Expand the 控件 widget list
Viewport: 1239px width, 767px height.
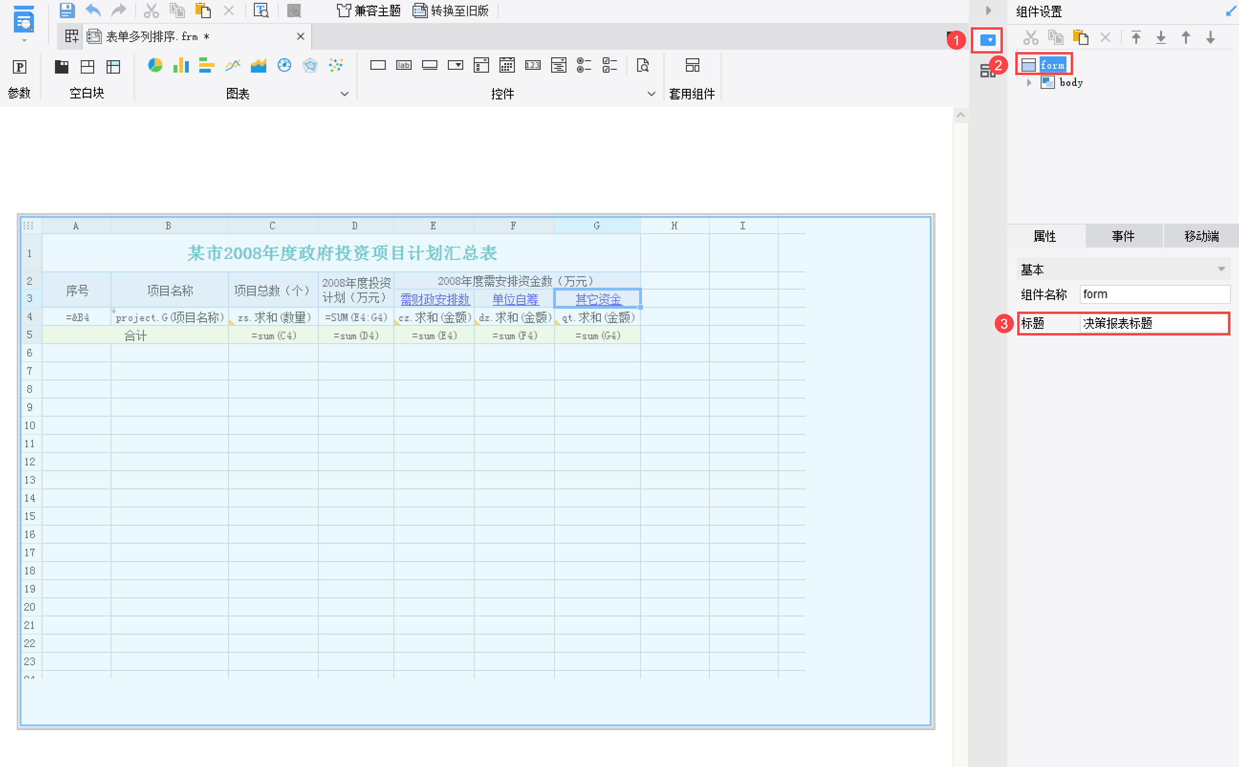[652, 94]
